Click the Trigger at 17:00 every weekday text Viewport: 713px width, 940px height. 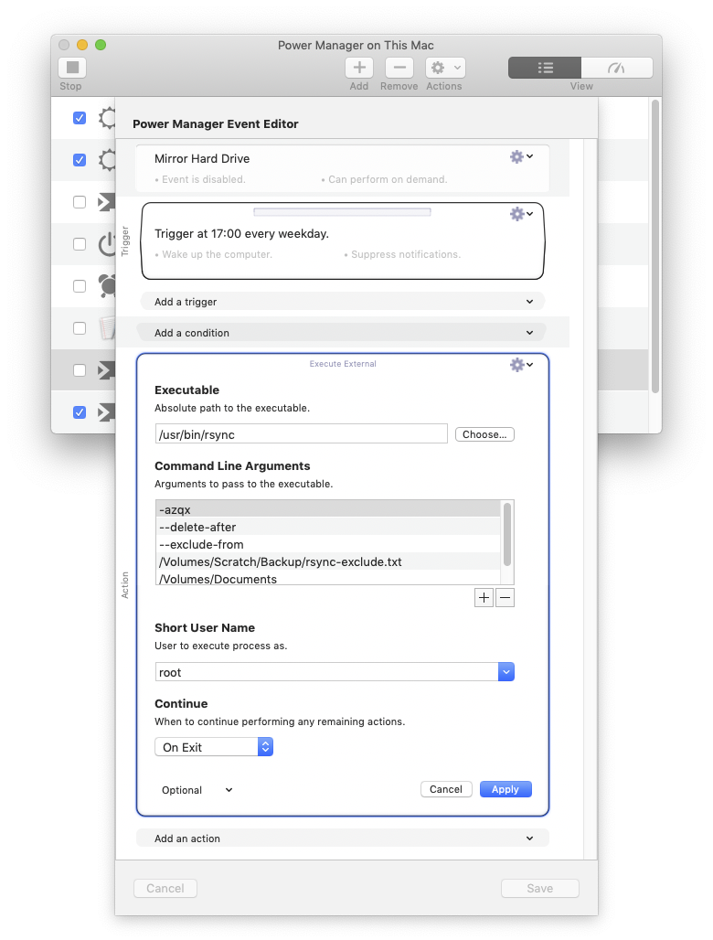coord(241,234)
